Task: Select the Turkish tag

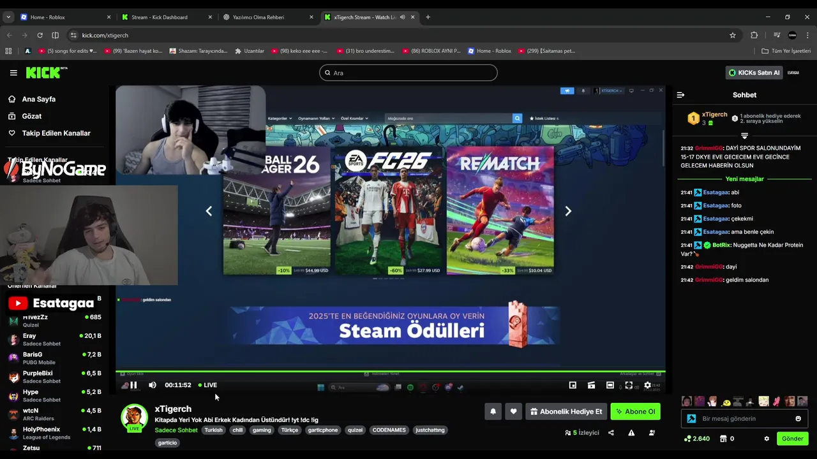Action: coord(213,430)
